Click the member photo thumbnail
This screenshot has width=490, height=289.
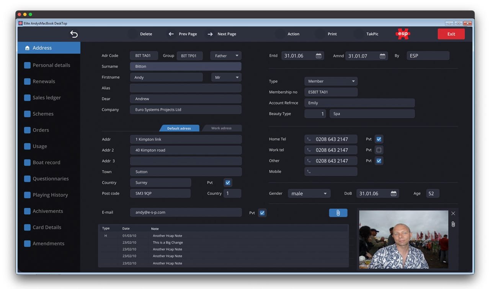(403, 239)
